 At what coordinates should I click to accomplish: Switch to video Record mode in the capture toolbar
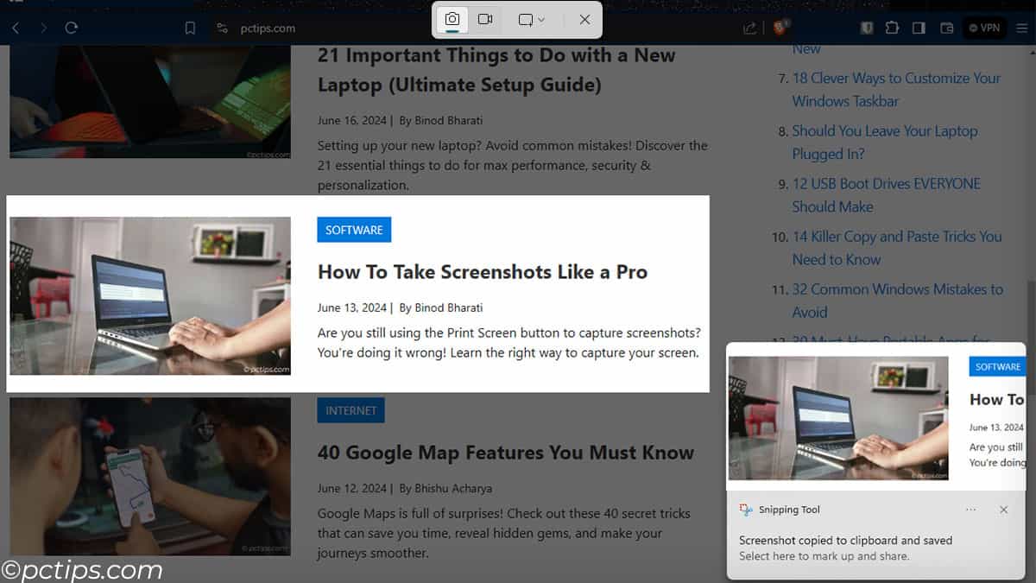(x=485, y=20)
